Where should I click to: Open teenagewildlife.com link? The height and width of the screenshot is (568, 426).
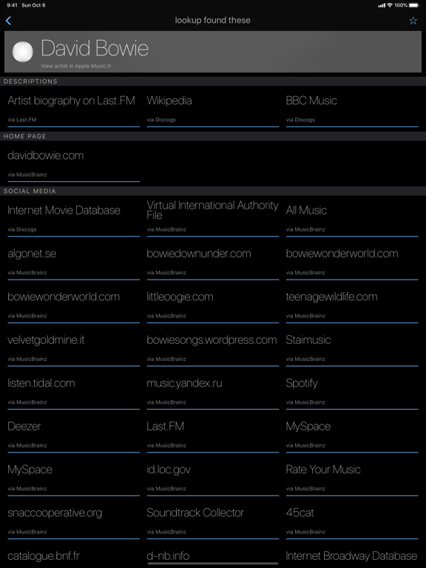tap(352, 305)
